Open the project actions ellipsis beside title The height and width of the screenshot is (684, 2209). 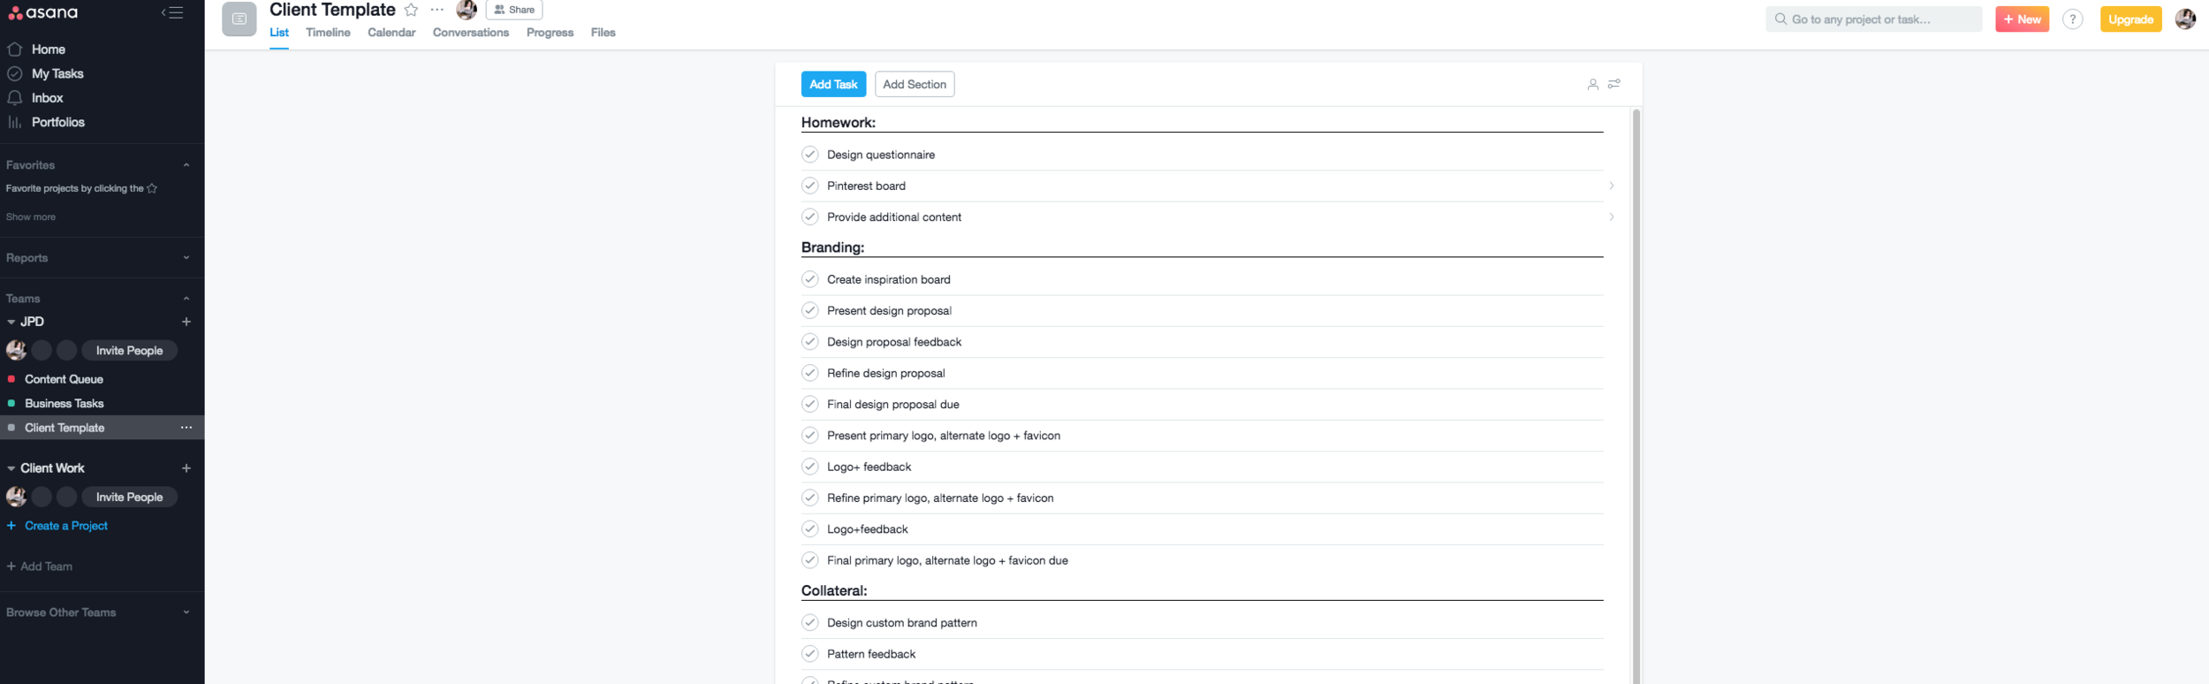(x=436, y=10)
